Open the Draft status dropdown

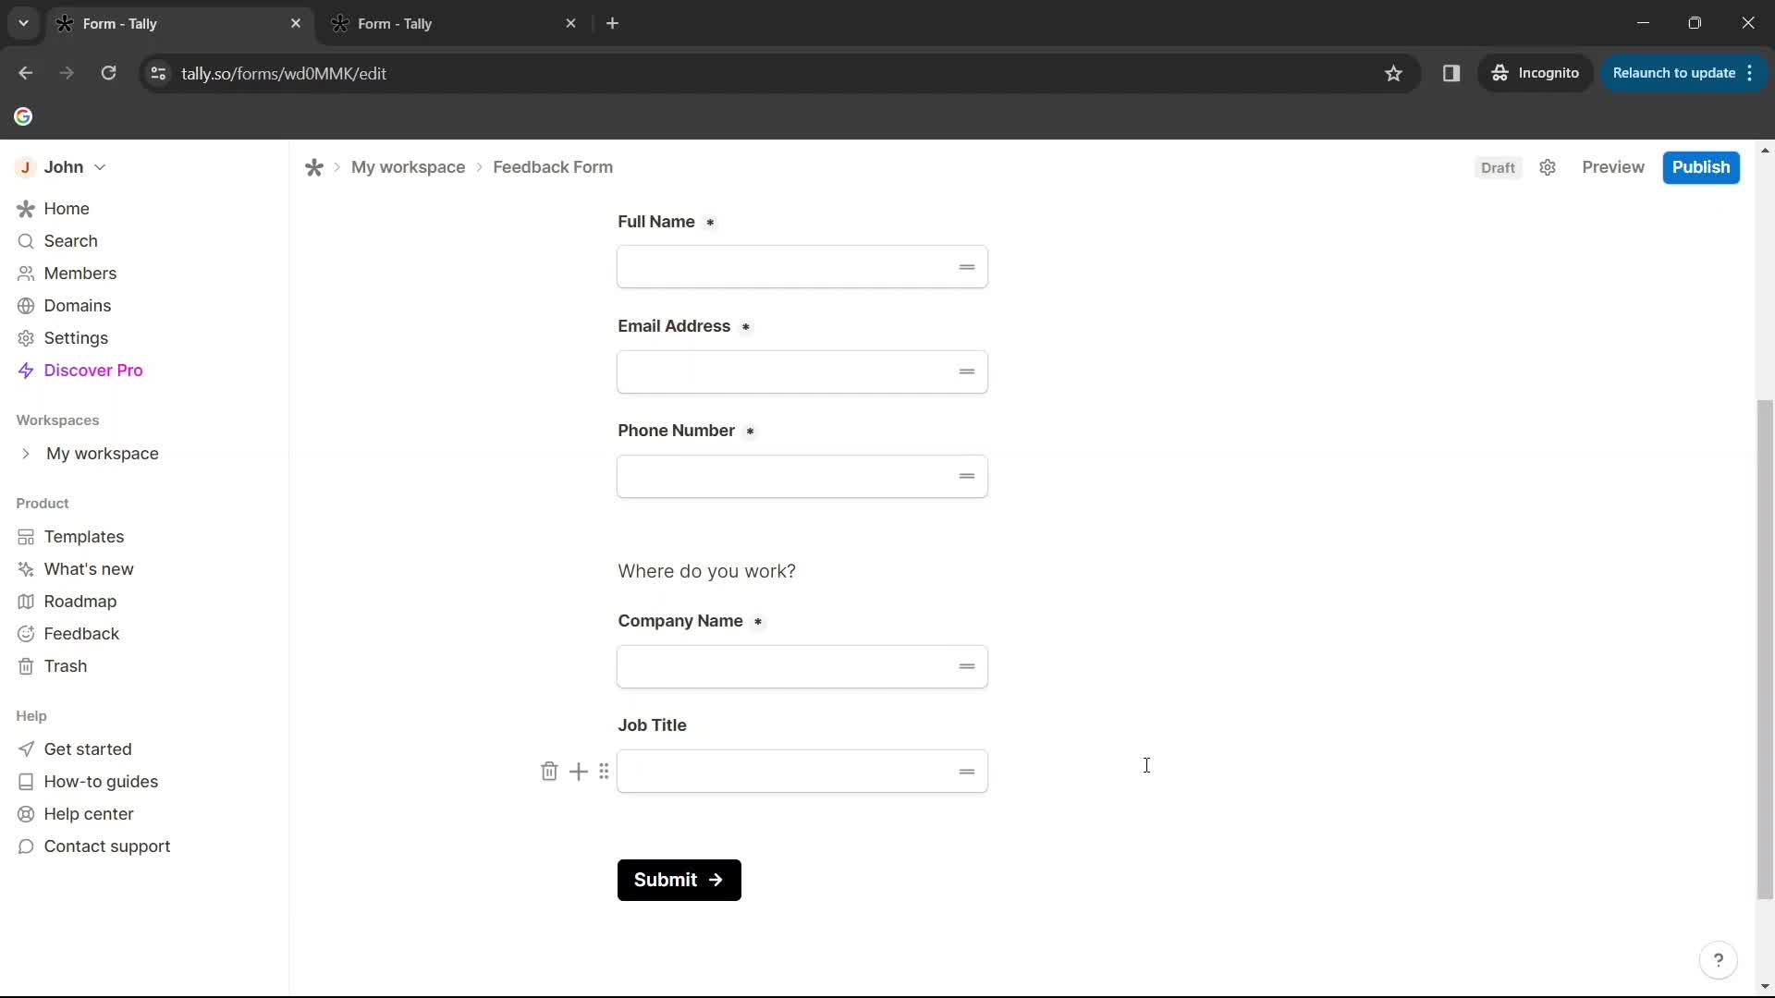[x=1497, y=165]
